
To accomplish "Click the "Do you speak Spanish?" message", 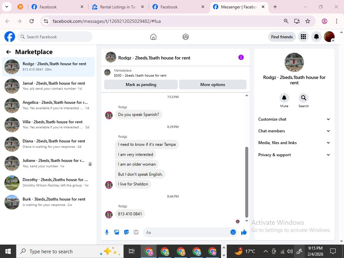I will [x=138, y=115].
